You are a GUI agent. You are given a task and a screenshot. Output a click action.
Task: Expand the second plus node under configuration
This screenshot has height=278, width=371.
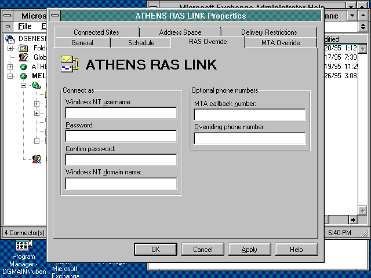click(x=37, y=114)
